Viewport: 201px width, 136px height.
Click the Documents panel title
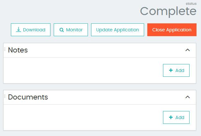click(28, 97)
